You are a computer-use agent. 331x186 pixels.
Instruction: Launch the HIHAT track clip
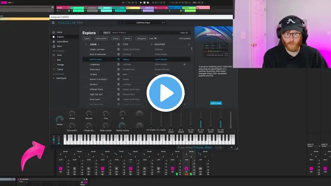click(x=142, y=11)
